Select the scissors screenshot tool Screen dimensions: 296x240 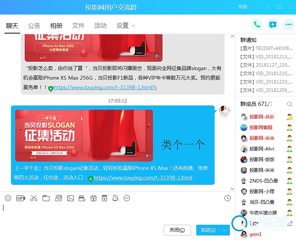click(x=34, y=198)
